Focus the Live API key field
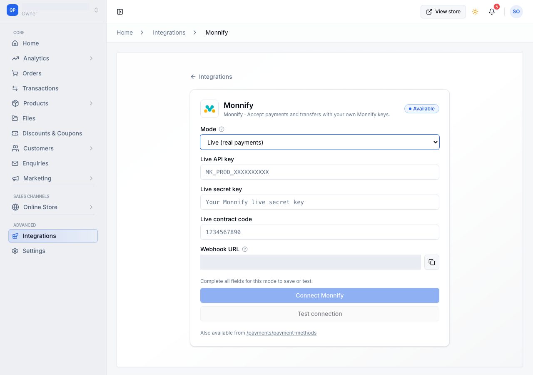This screenshot has height=375, width=533. tap(320, 172)
